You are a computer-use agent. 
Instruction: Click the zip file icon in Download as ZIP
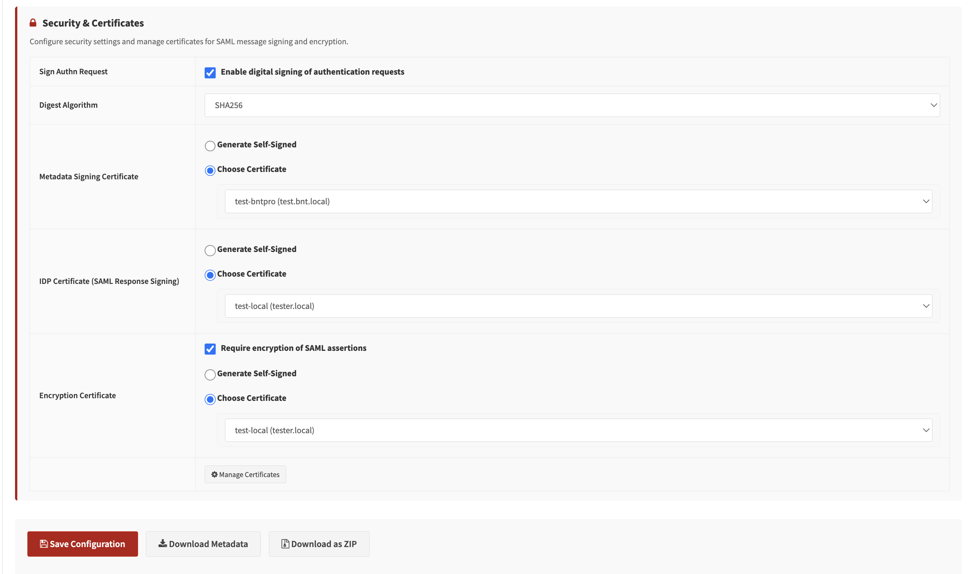pos(285,544)
